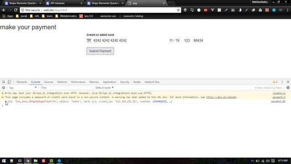The height and width of the screenshot is (164, 291).
Task: Open the lara 5.4 bookmark
Action: click(86, 16)
